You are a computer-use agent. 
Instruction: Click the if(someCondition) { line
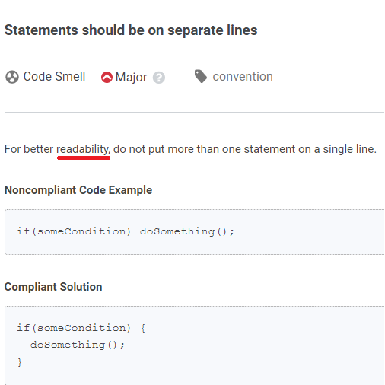[81, 328]
